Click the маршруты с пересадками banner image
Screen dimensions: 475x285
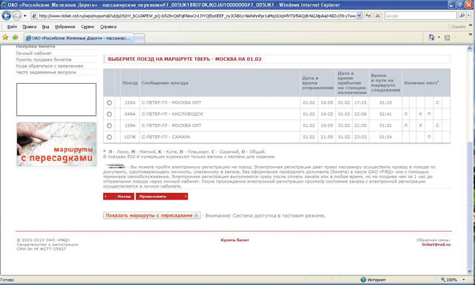point(56,144)
